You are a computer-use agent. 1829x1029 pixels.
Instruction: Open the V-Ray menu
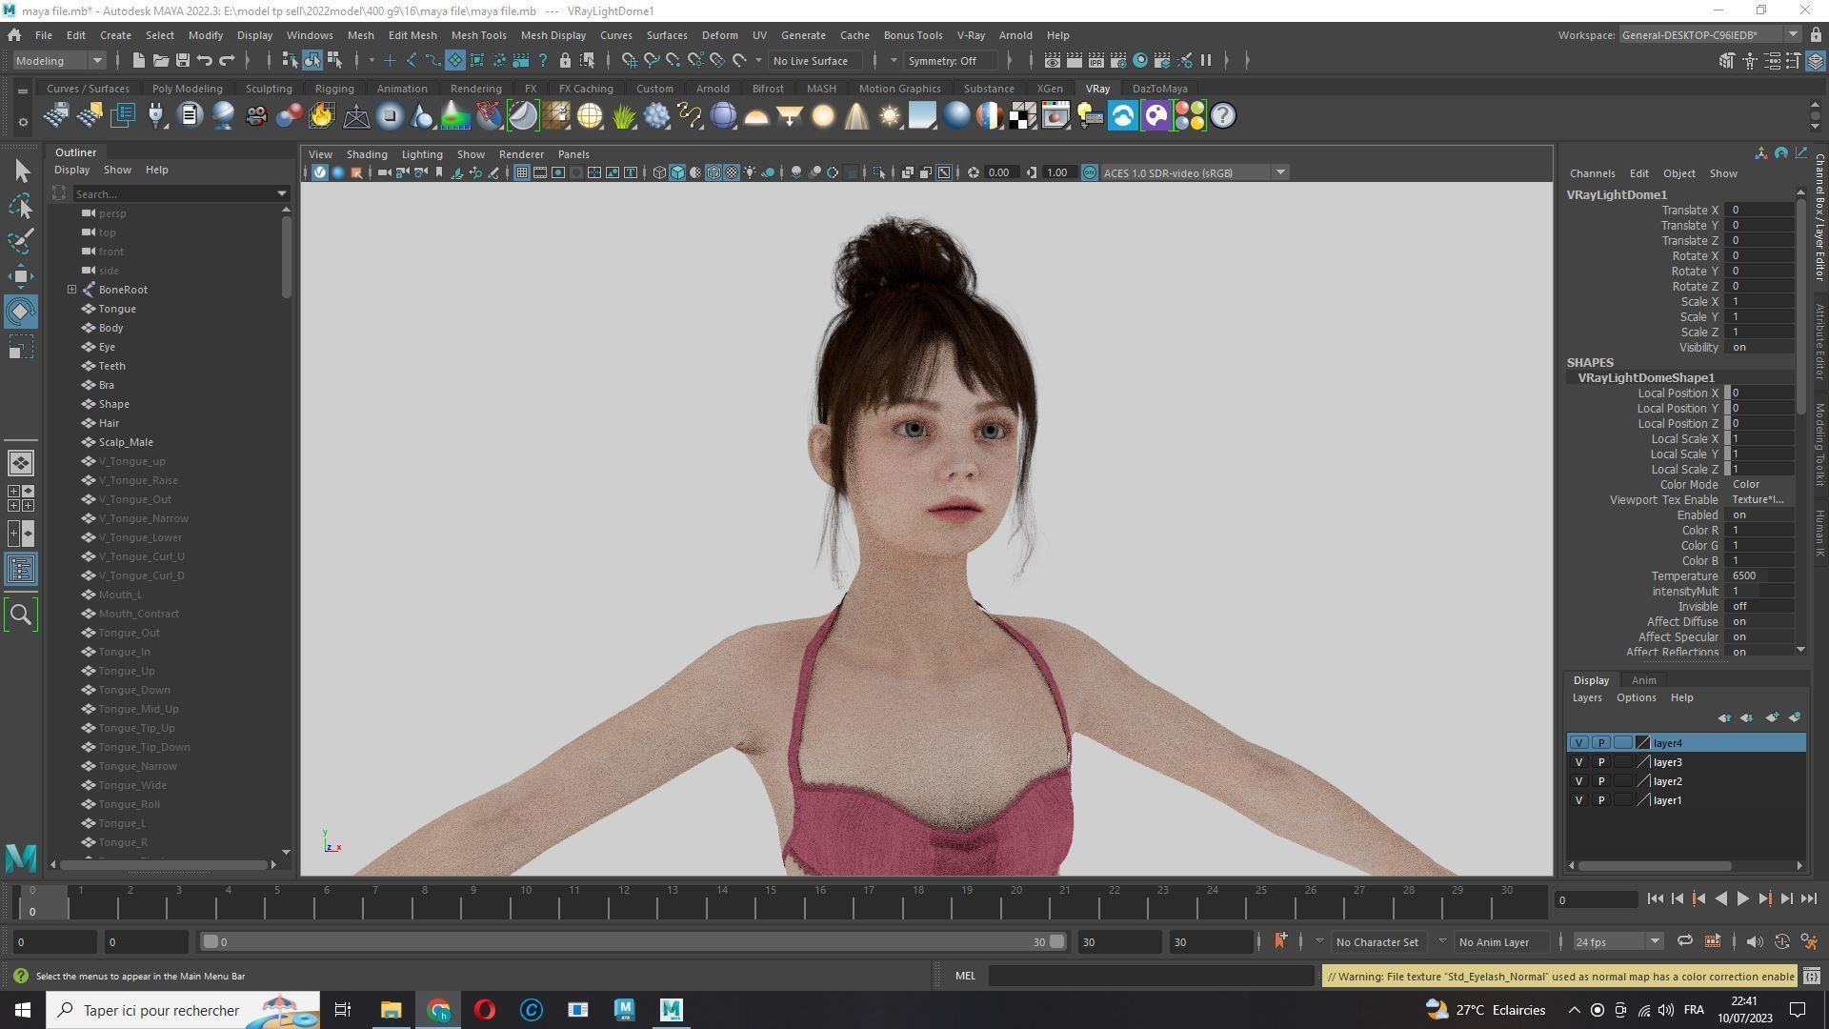971,35
